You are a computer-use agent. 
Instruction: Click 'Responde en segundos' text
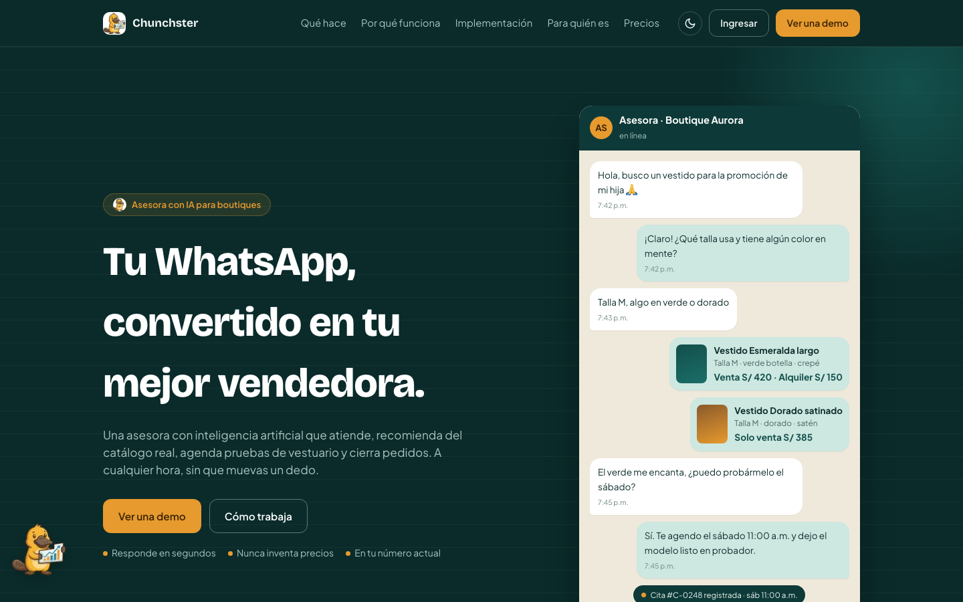click(x=164, y=553)
